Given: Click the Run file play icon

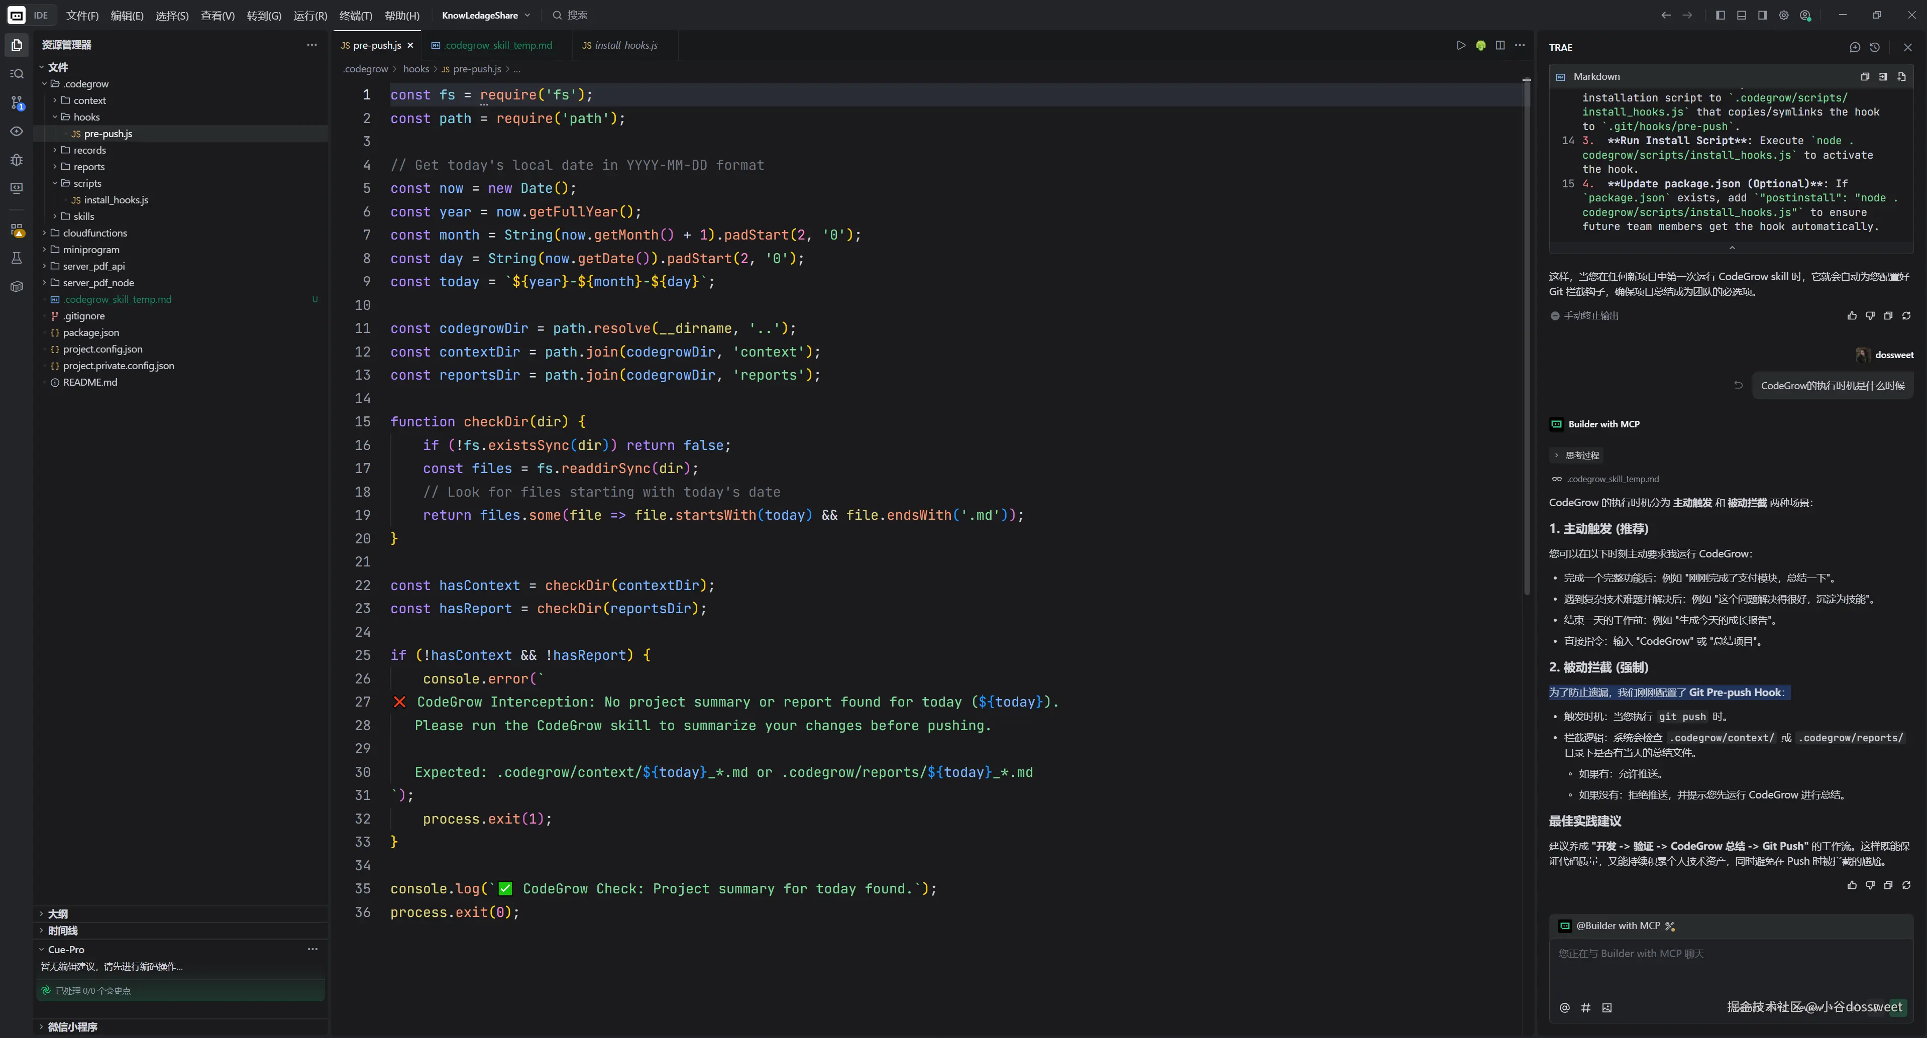Looking at the screenshot, I should click(1460, 46).
